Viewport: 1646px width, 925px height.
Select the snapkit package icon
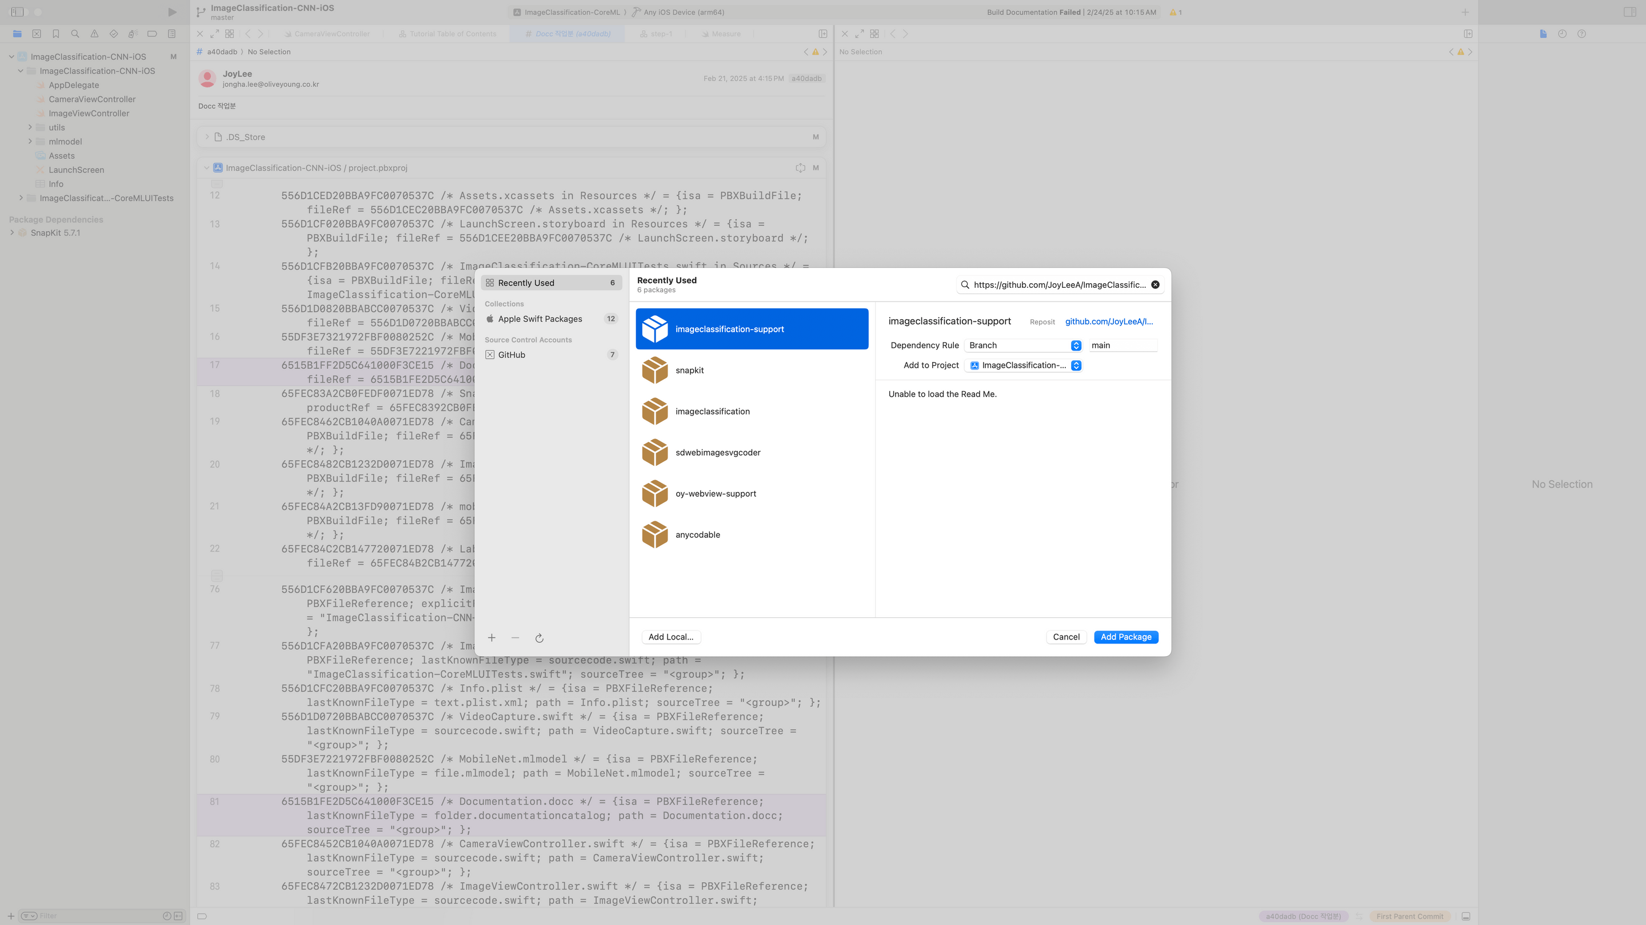pos(655,370)
